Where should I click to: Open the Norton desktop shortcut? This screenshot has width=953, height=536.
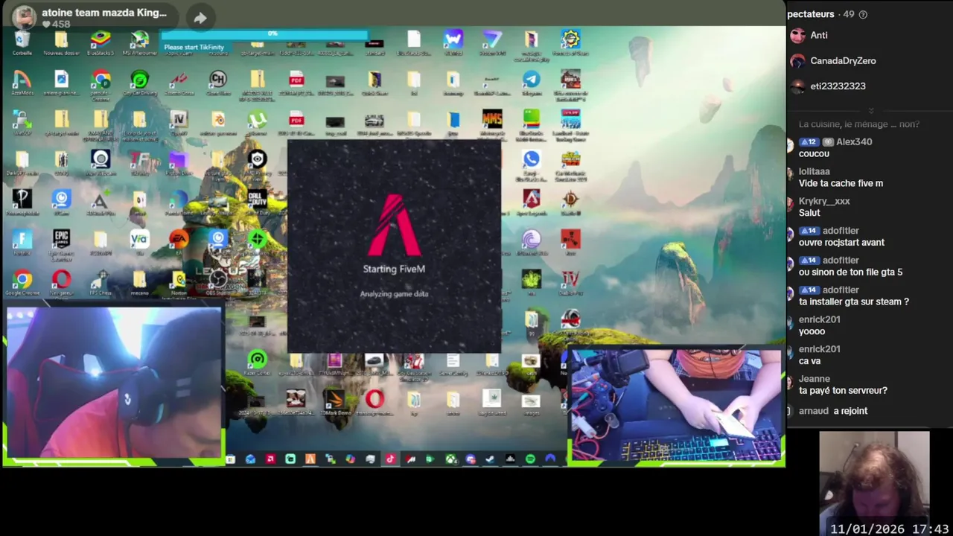[179, 283]
